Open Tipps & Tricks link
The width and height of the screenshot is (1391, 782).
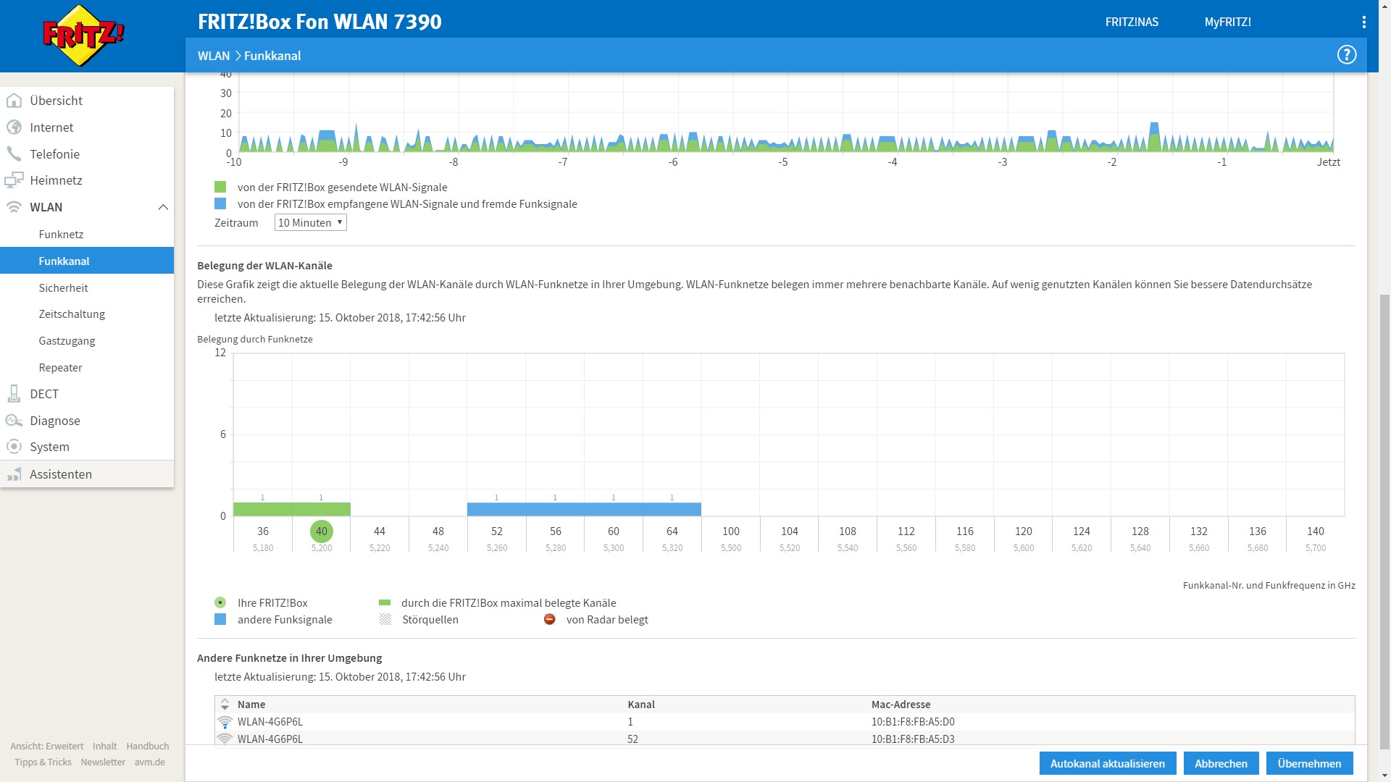click(x=43, y=762)
